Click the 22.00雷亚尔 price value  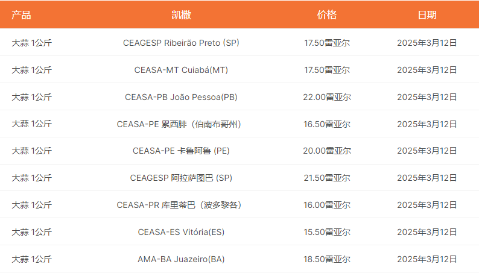point(327,97)
